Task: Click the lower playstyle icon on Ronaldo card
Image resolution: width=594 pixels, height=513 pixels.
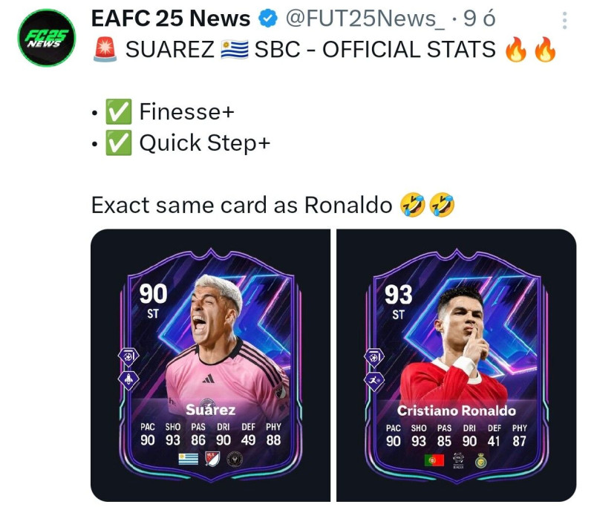Action: pos(374,381)
